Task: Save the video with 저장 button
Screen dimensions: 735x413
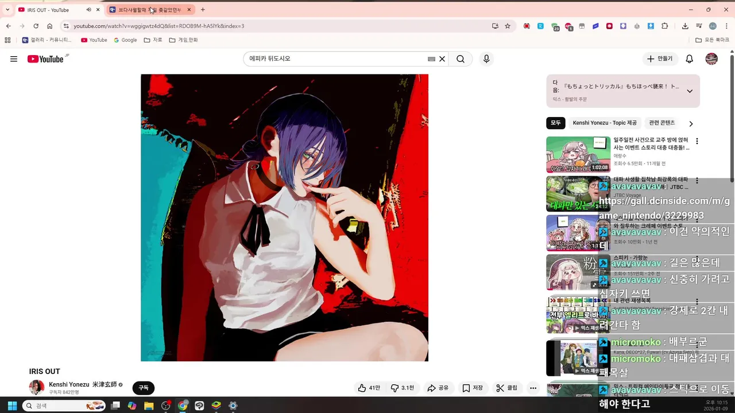Action: click(x=473, y=388)
